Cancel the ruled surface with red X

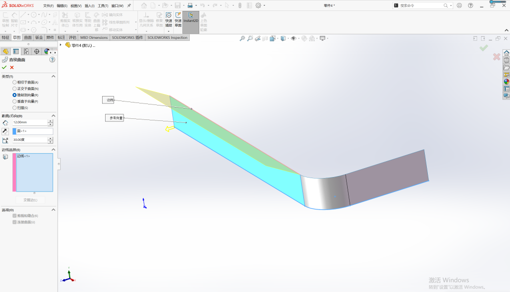12,68
